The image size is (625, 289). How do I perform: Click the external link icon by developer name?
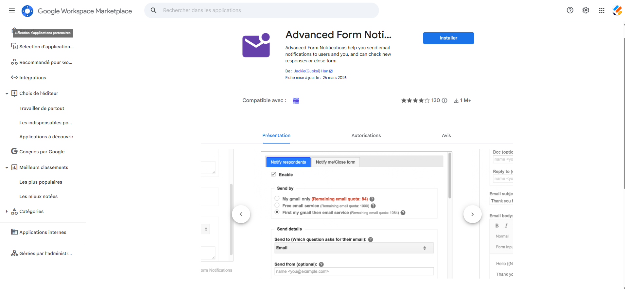[x=331, y=71]
